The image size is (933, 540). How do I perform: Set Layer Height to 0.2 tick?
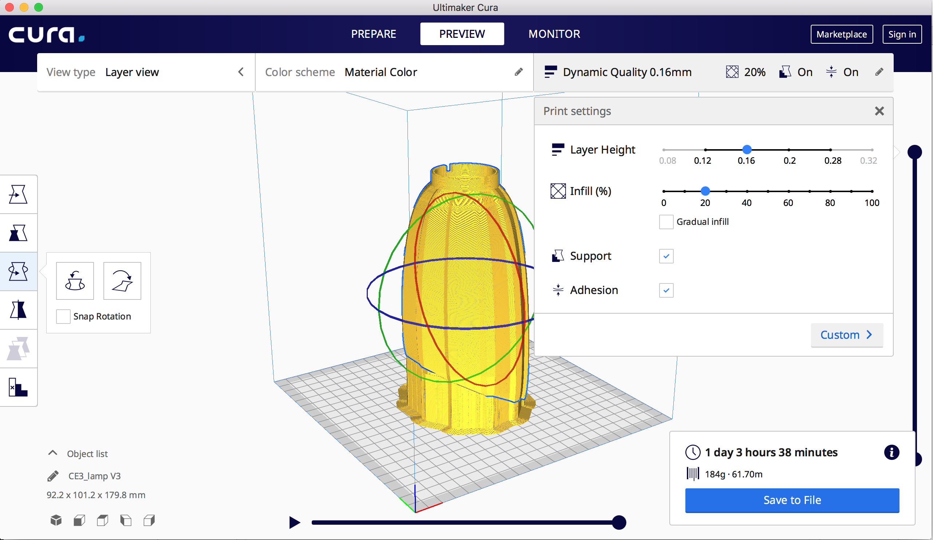coord(789,150)
